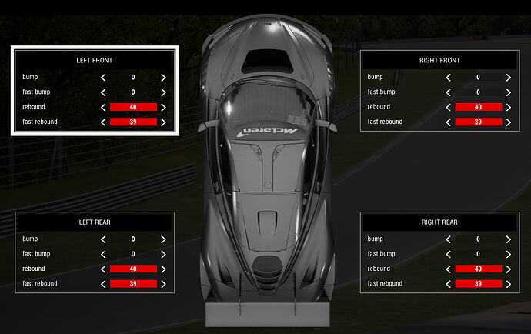Click Left Front fast rebound bar showing 39
This screenshot has width=531, height=334.
coord(133,122)
